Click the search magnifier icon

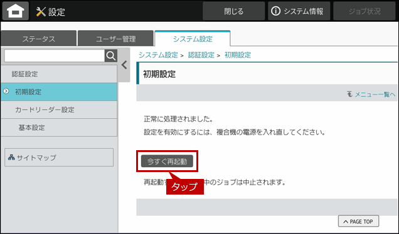[x=111, y=56]
